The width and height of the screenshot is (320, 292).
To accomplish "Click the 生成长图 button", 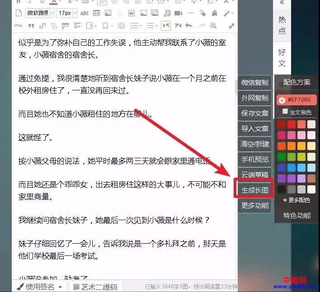I will tap(255, 190).
